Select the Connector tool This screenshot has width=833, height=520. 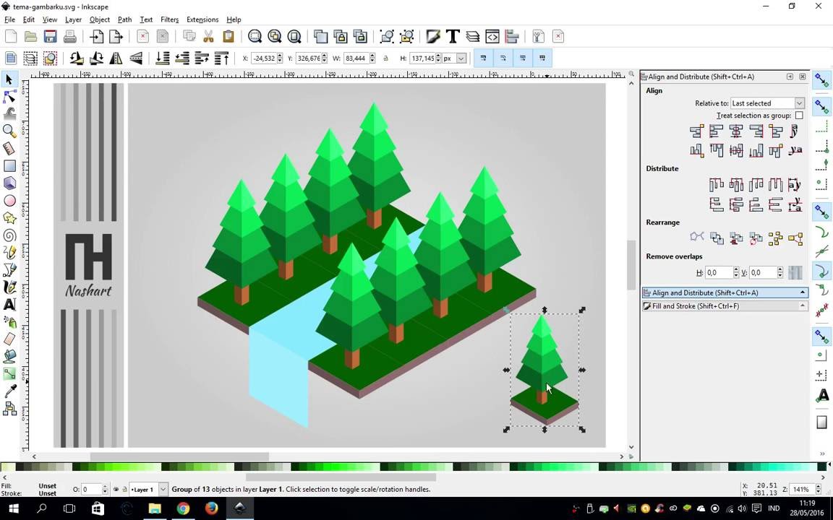coord(9,409)
